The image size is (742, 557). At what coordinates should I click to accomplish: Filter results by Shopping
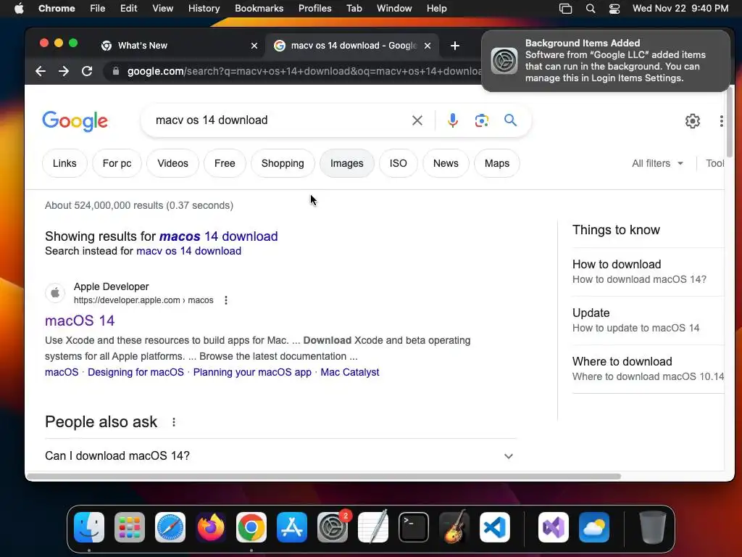pyautogui.click(x=283, y=163)
